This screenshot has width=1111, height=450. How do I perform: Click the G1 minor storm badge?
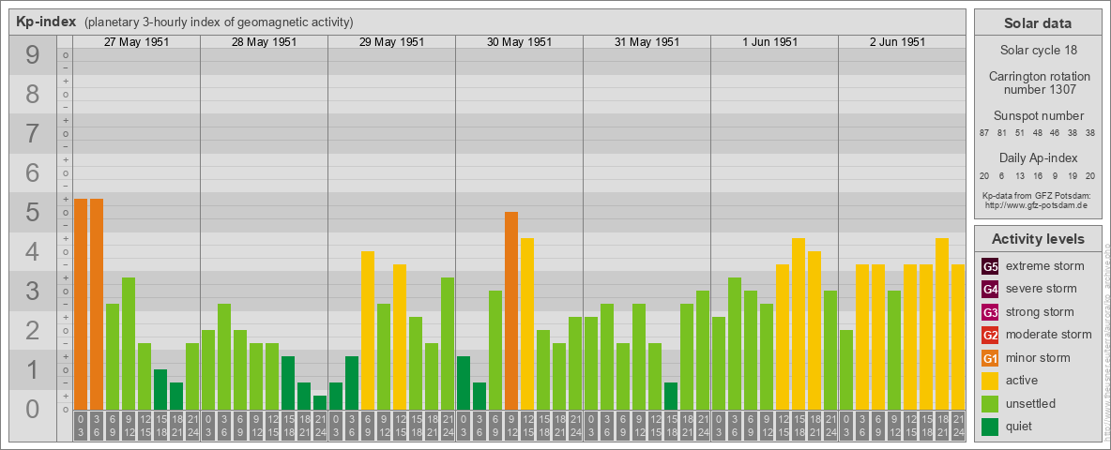click(990, 358)
